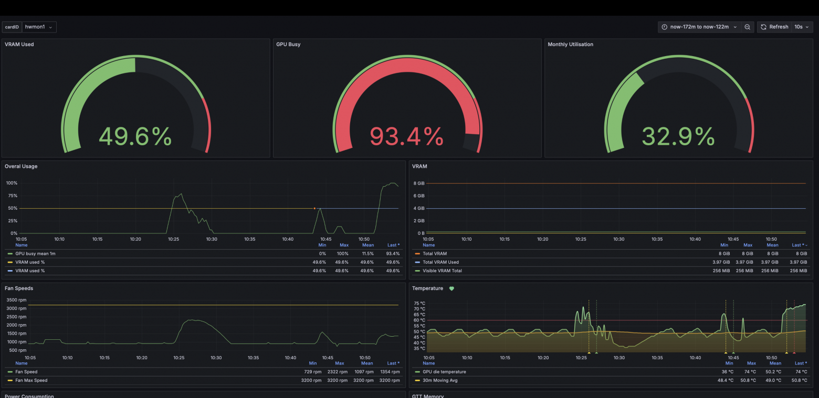Click the Monthly Utilisation panel title
This screenshot has height=398, width=819.
point(570,45)
